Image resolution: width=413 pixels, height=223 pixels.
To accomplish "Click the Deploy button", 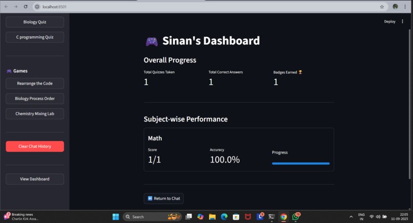I will coord(389,22).
